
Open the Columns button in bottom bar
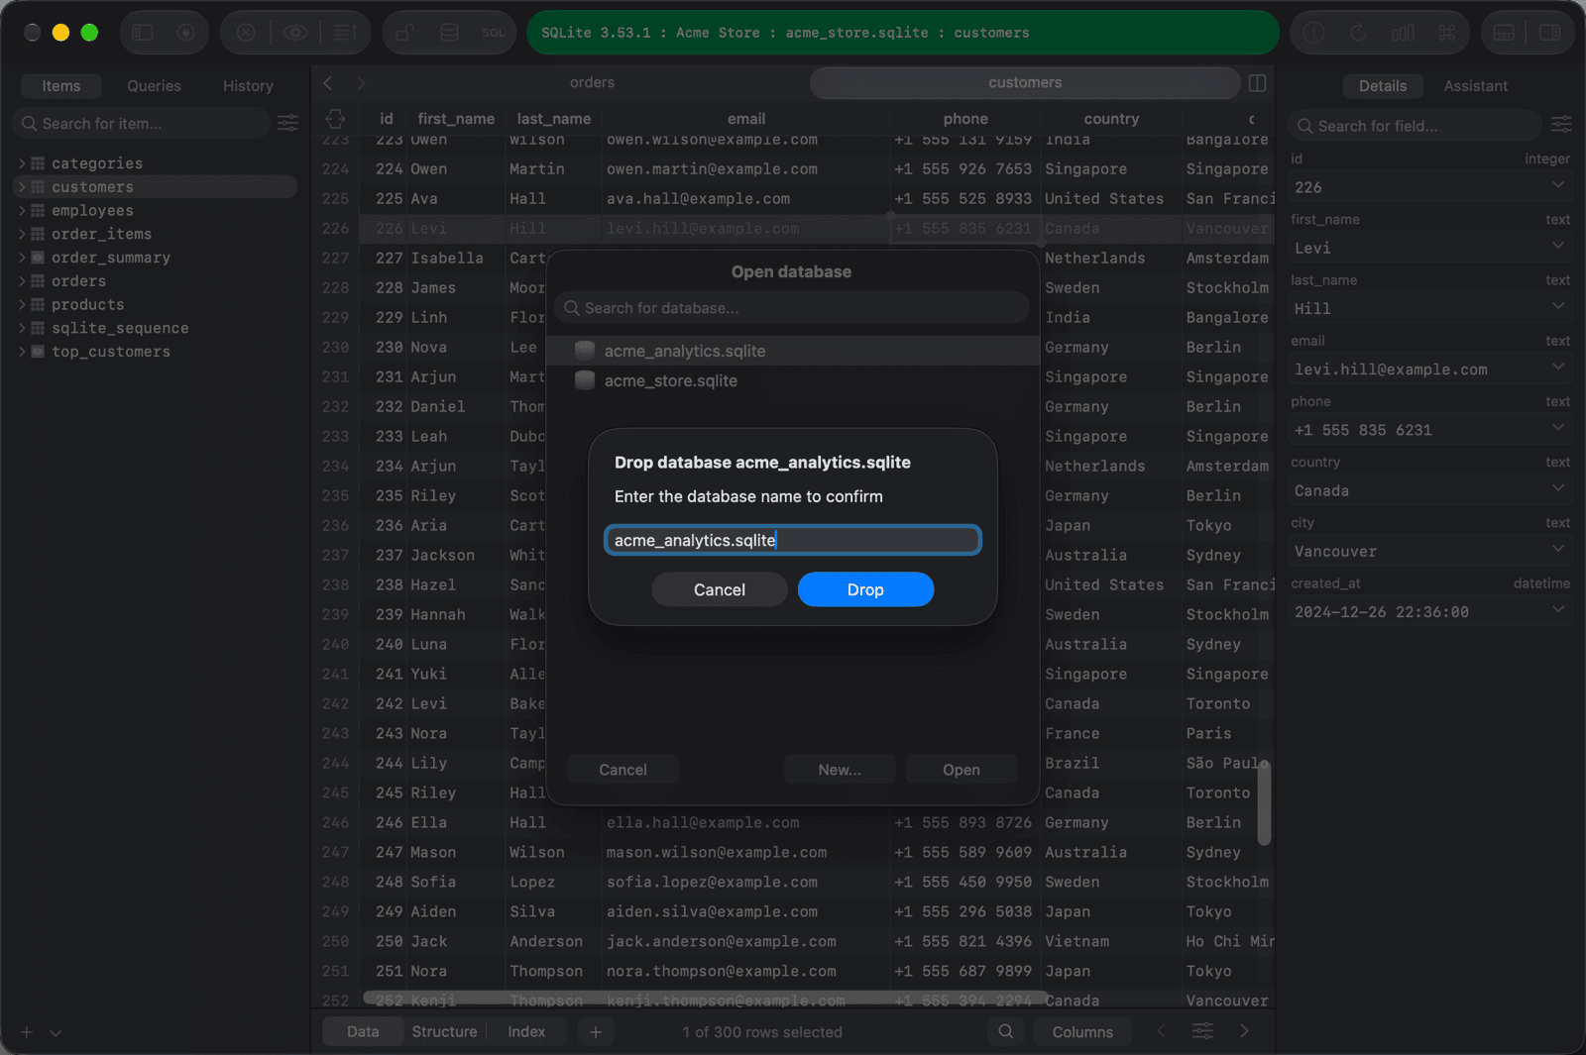point(1082,1032)
